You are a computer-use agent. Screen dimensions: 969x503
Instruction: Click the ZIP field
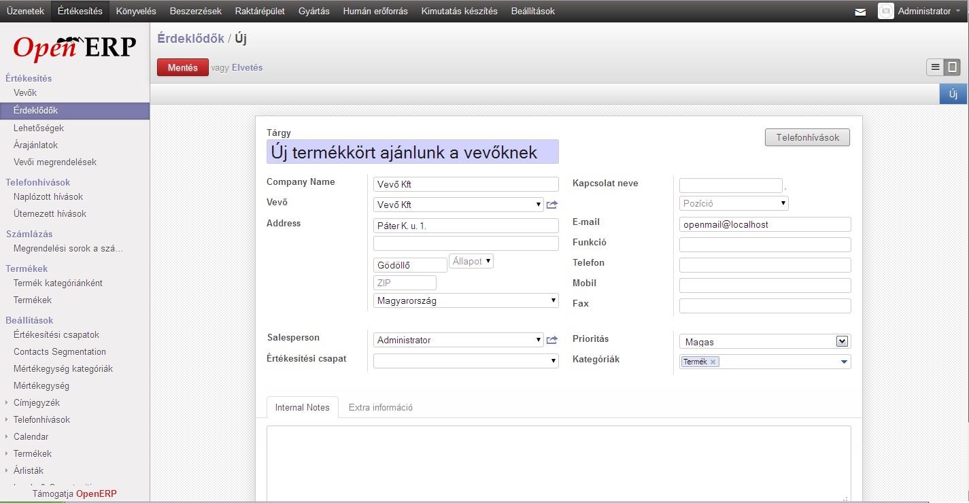(x=405, y=283)
